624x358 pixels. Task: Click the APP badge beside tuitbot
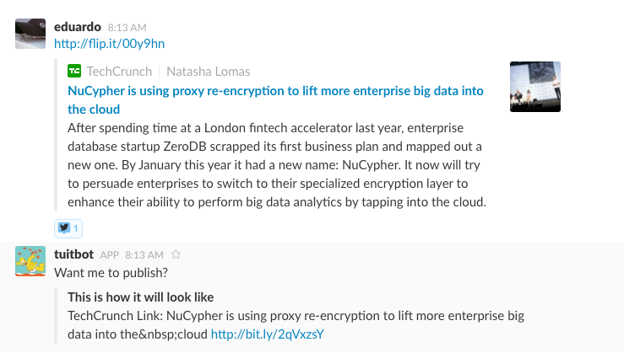click(x=110, y=254)
